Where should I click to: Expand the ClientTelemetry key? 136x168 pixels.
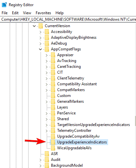coord(47,79)
